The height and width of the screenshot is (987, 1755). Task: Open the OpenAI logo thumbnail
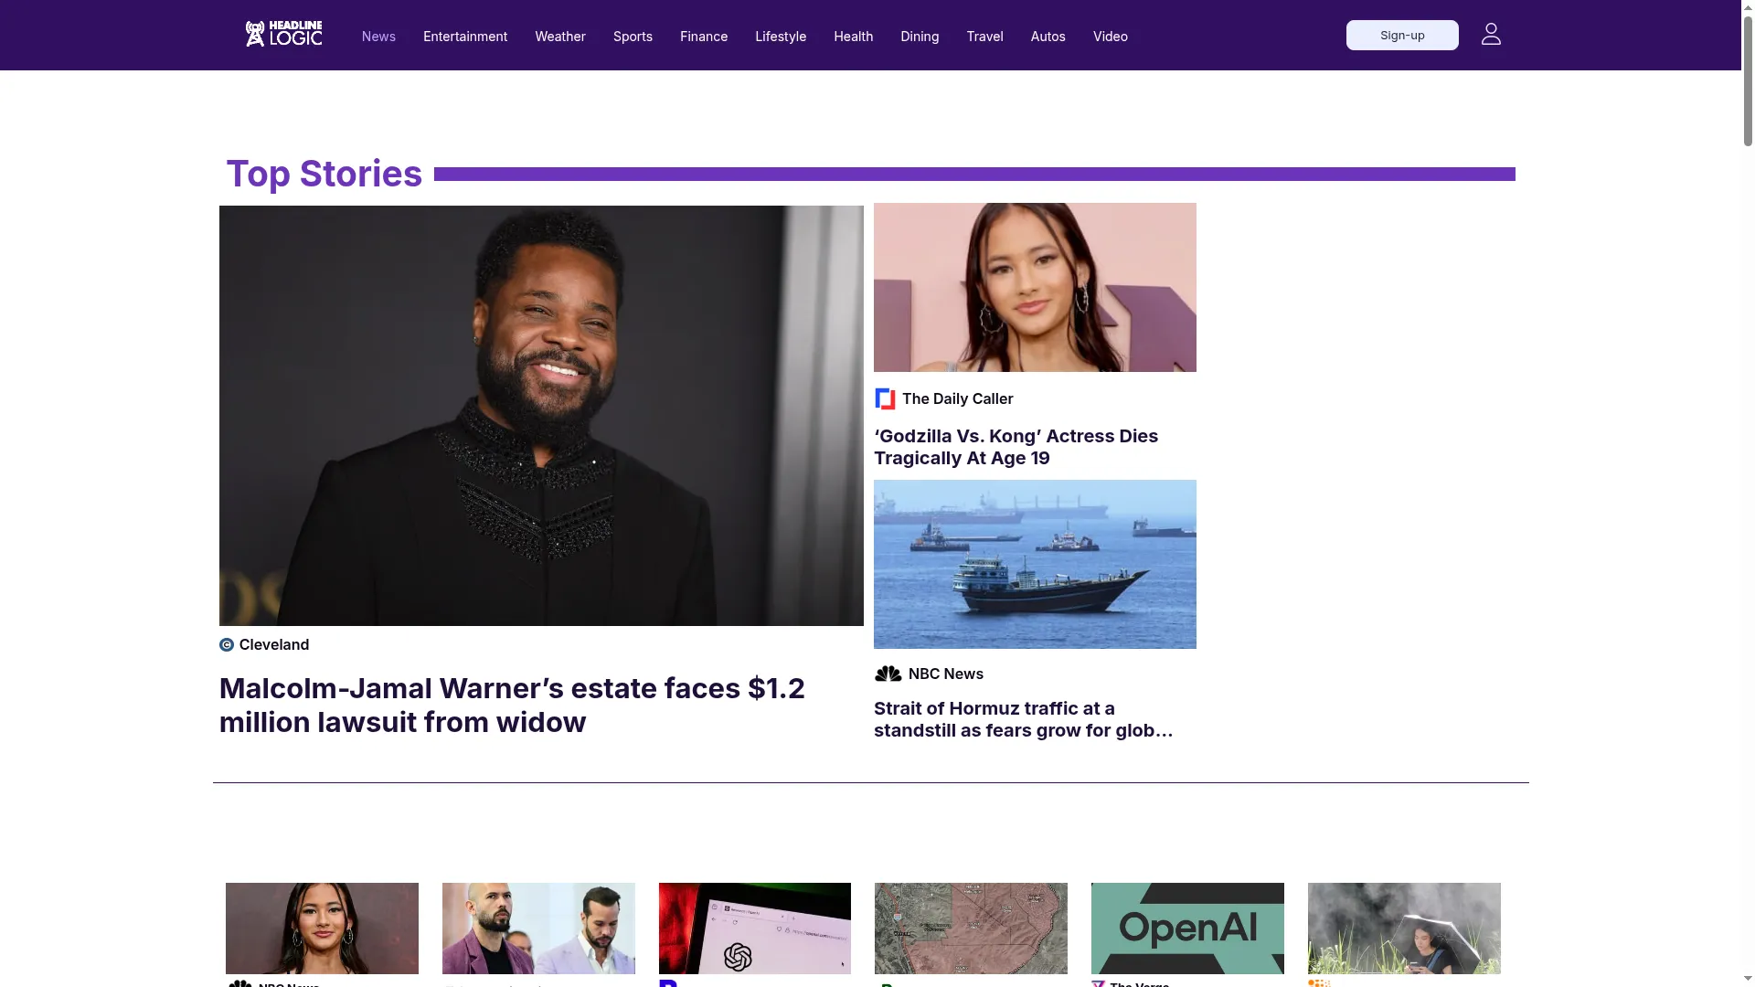coord(1187,929)
